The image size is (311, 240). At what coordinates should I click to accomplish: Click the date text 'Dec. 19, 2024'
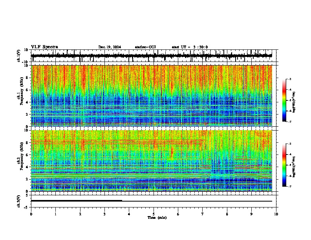click(110, 47)
